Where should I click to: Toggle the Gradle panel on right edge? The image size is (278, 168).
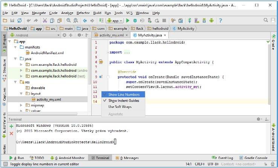273,42
